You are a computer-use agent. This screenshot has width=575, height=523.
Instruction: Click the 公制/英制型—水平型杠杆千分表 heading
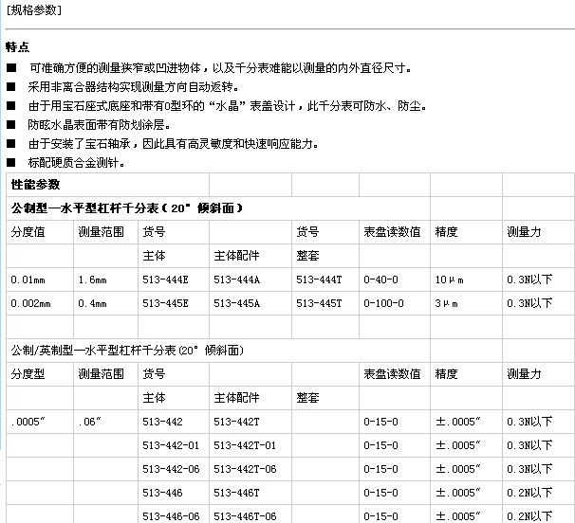tap(127, 351)
